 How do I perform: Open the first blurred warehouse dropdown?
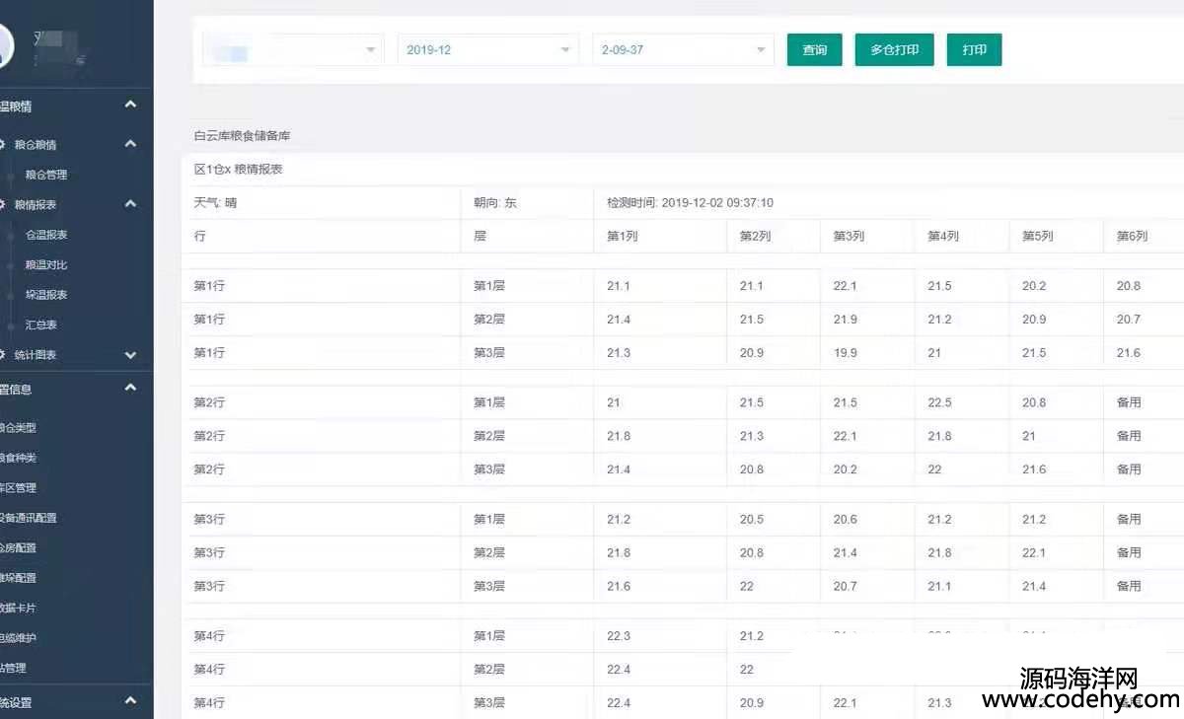(x=293, y=49)
